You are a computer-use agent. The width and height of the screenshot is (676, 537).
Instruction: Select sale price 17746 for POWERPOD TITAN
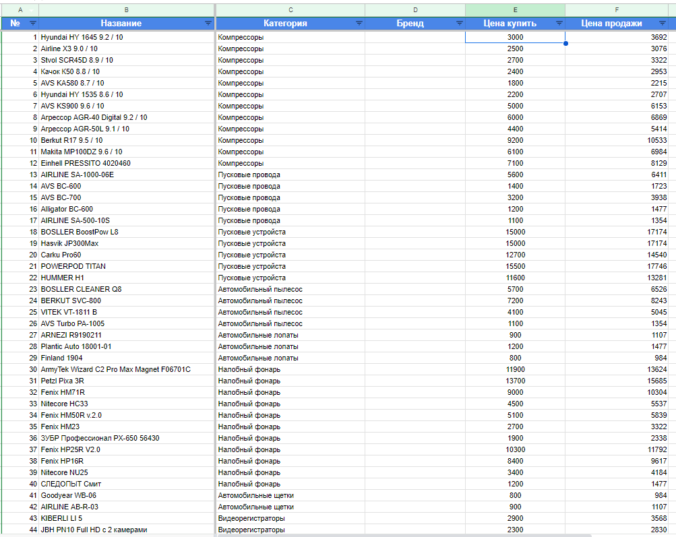click(x=617, y=266)
